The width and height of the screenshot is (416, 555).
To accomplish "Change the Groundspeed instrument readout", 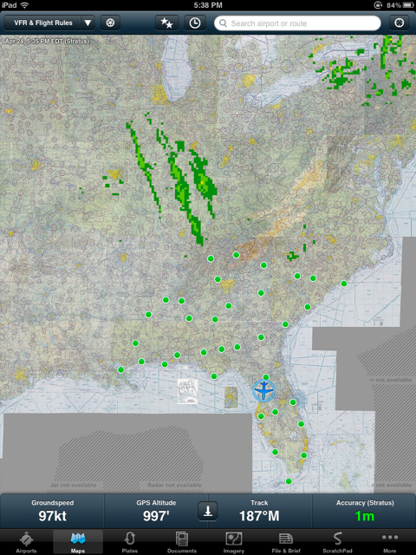I will click(52, 511).
